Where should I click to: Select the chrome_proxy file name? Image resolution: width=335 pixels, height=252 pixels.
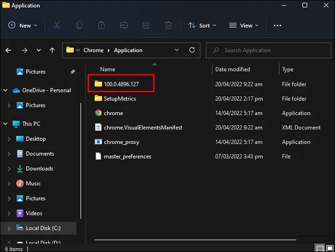tap(121, 142)
